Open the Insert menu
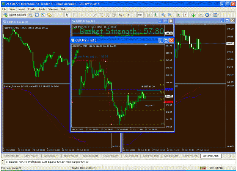The height and width of the screenshot is (171, 237). coord(22,9)
